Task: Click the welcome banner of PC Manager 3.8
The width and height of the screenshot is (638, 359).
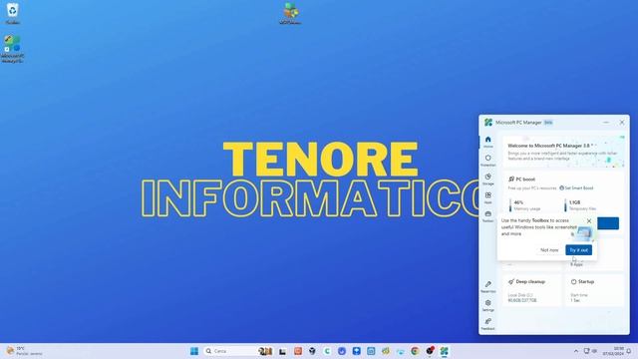Action: (563, 152)
